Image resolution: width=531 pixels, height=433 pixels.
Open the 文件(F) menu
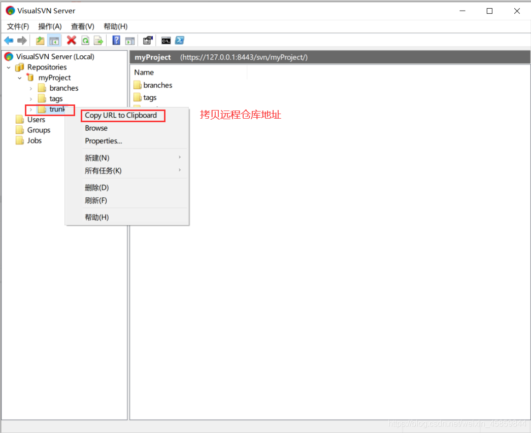pos(18,26)
